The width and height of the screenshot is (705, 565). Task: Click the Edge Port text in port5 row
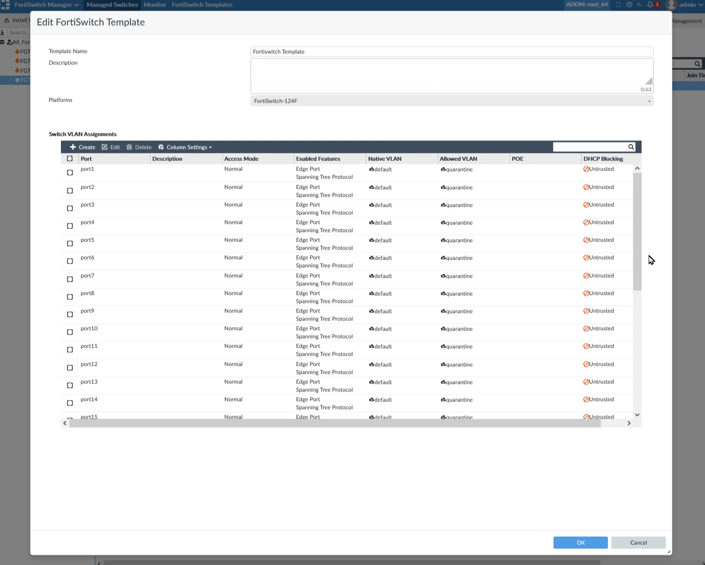pos(308,240)
